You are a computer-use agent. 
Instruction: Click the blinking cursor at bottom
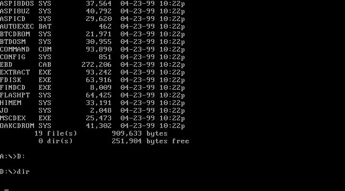point(7,190)
